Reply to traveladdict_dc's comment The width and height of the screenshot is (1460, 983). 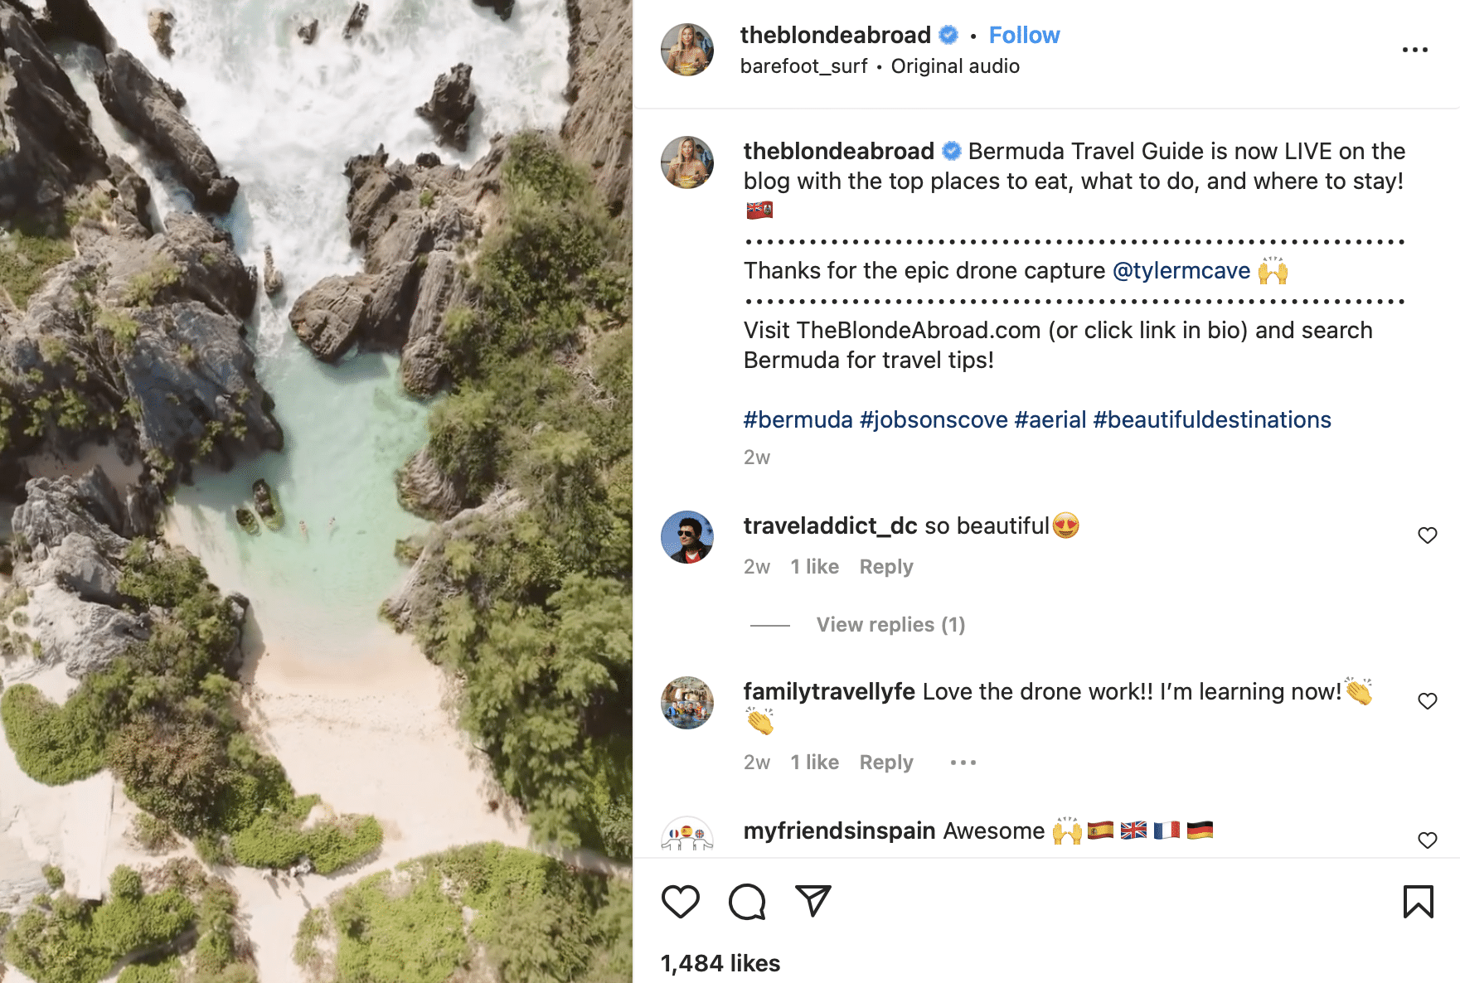tap(885, 567)
